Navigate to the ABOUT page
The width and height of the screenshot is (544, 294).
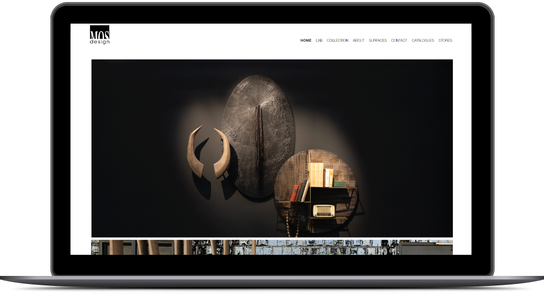pyautogui.click(x=359, y=41)
